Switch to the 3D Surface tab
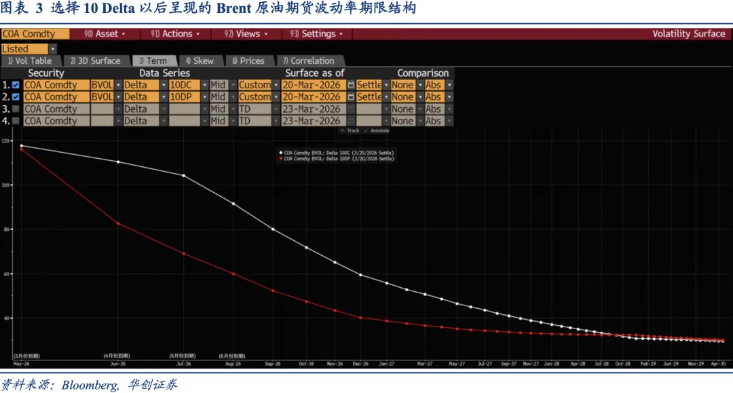 (96, 61)
